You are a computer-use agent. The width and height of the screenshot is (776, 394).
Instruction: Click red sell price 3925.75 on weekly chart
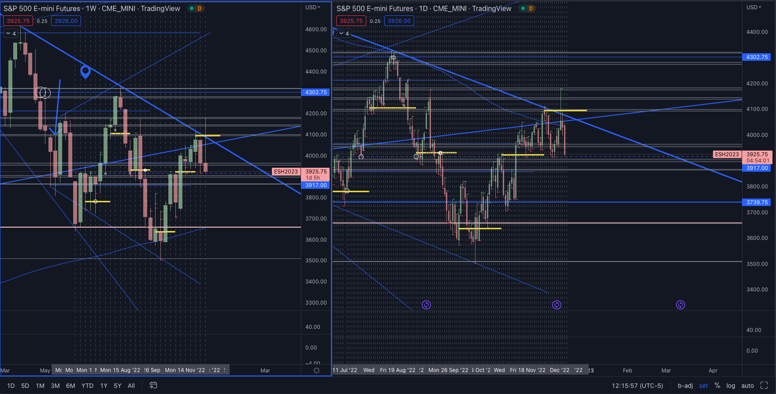[x=18, y=21]
